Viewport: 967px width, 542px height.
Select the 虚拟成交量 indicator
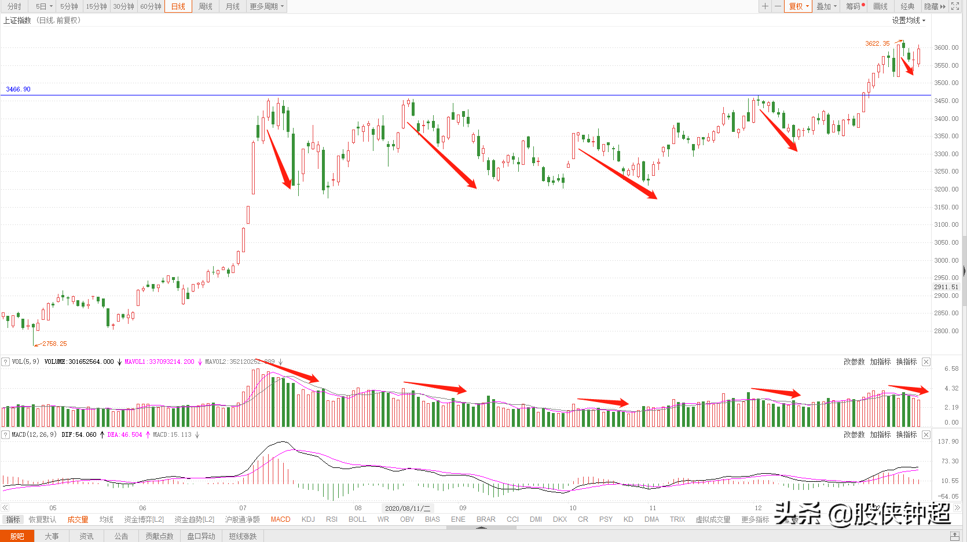point(713,519)
